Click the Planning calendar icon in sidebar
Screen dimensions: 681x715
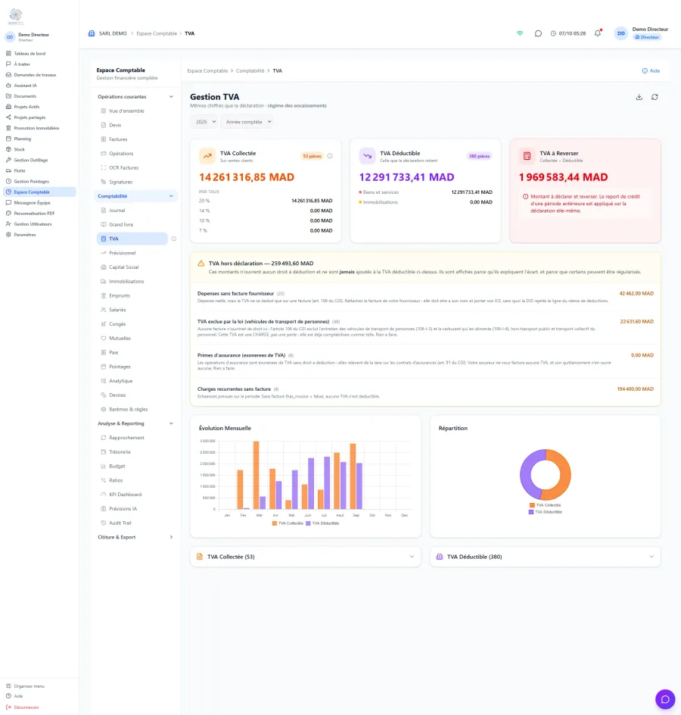coord(8,139)
